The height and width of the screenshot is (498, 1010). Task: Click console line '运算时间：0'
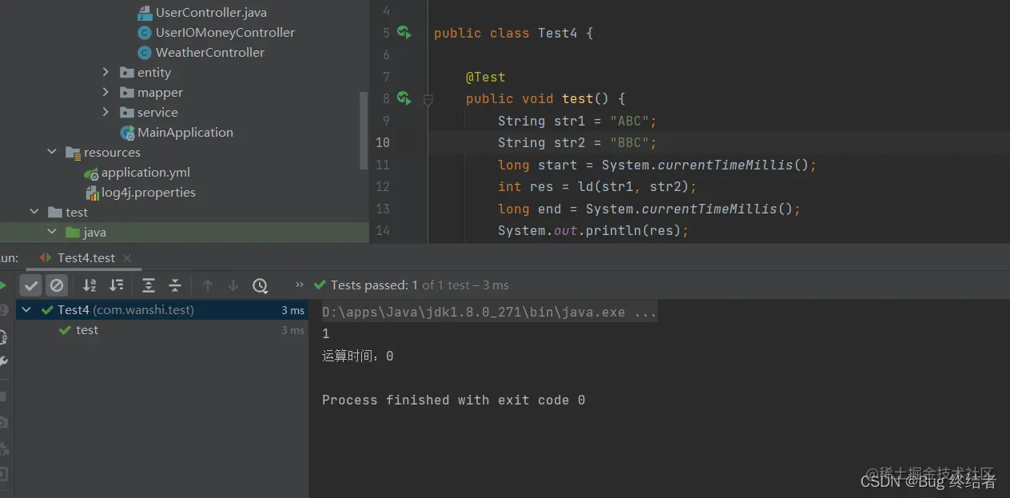coord(357,356)
